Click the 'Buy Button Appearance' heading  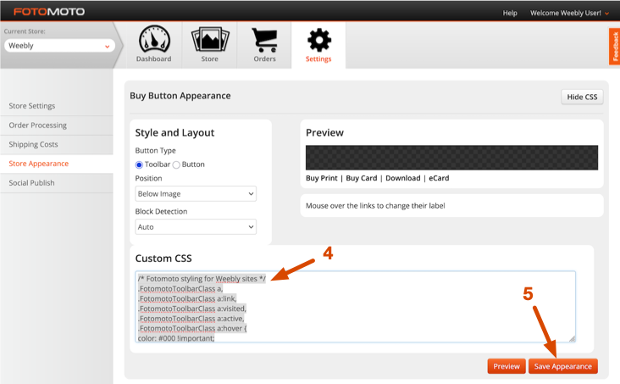click(180, 96)
